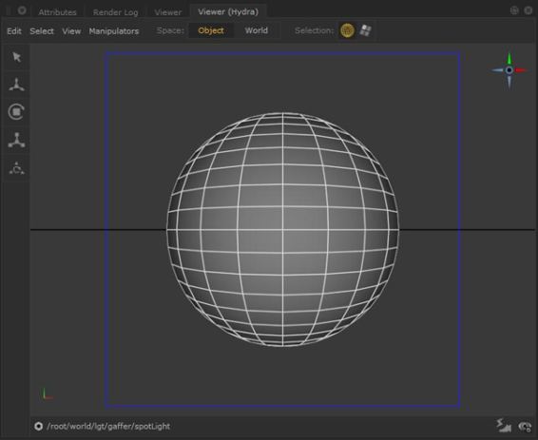The width and height of the screenshot is (538, 440).
Task: Click the spotLight location path field
Action: (108, 427)
